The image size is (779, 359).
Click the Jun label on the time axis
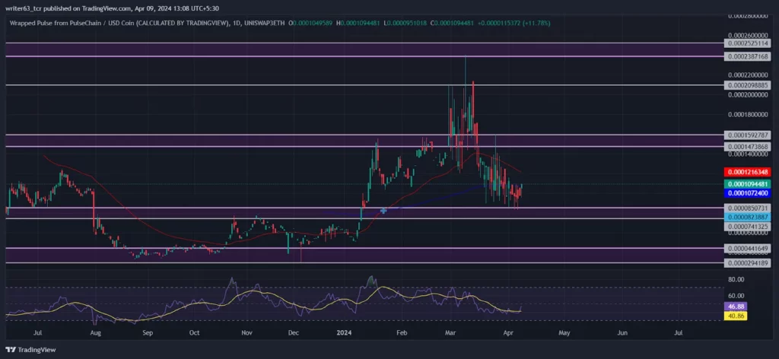pos(621,332)
